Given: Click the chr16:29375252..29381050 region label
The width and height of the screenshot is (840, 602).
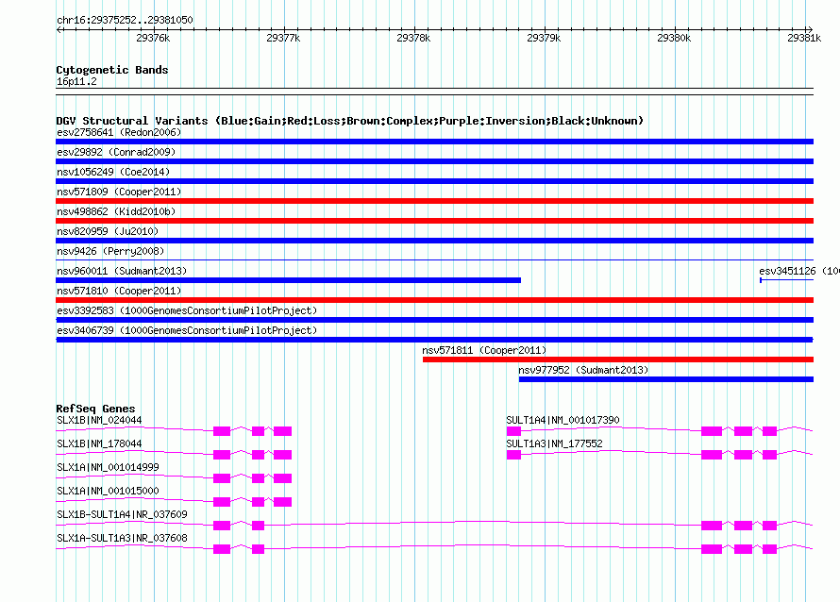Looking at the screenshot, I should click(125, 20).
